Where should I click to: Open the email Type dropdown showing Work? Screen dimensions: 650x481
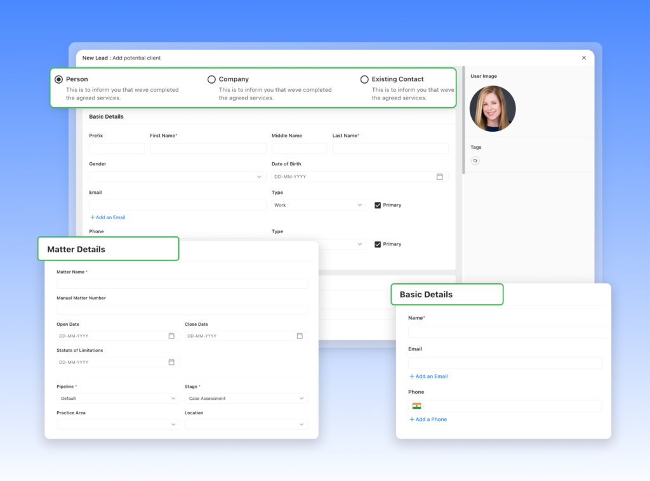pyautogui.click(x=319, y=205)
